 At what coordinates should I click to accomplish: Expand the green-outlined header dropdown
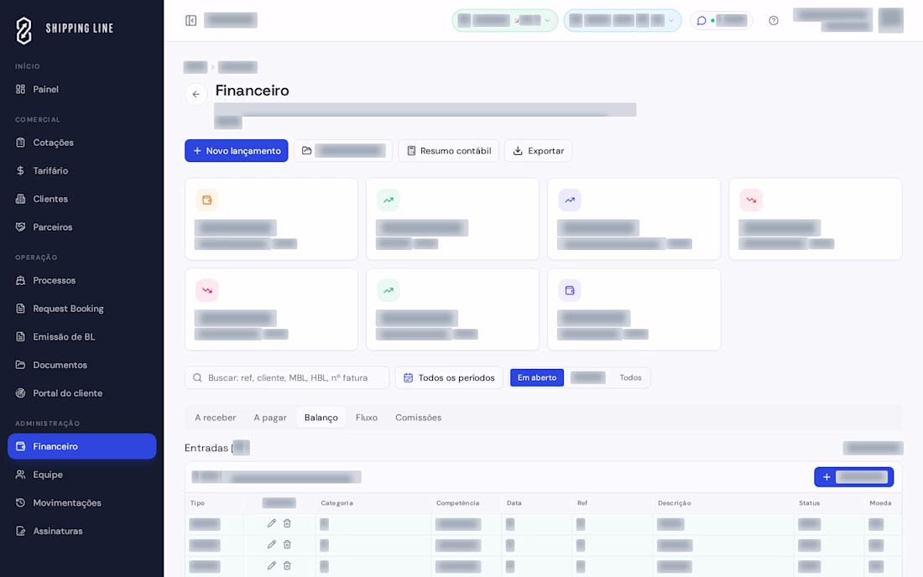point(504,21)
